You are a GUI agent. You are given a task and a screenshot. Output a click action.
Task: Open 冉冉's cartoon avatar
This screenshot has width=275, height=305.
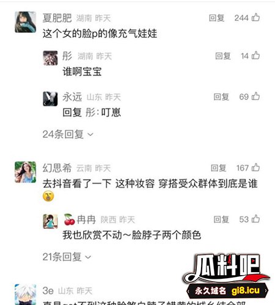point(50,221)
